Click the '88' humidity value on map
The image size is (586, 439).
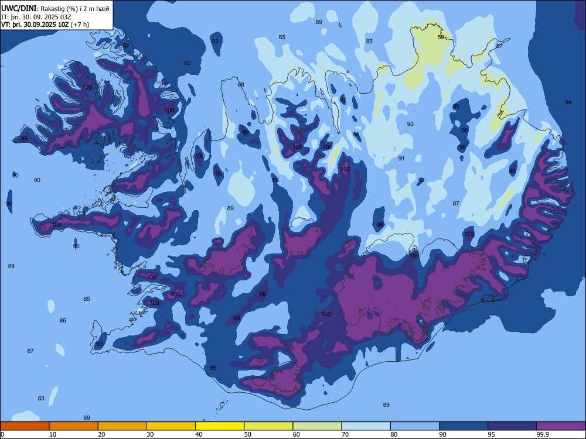(x=241, y=85)
